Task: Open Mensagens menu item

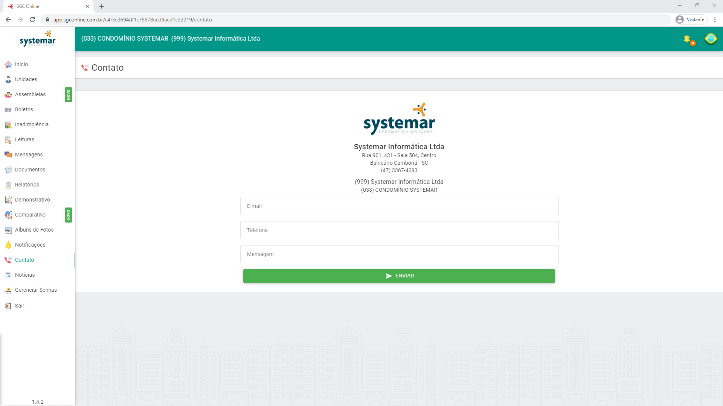Action: pyautogui.click(x=29, y=155)
